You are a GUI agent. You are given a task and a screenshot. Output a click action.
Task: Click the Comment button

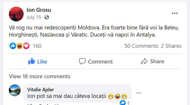96,61
